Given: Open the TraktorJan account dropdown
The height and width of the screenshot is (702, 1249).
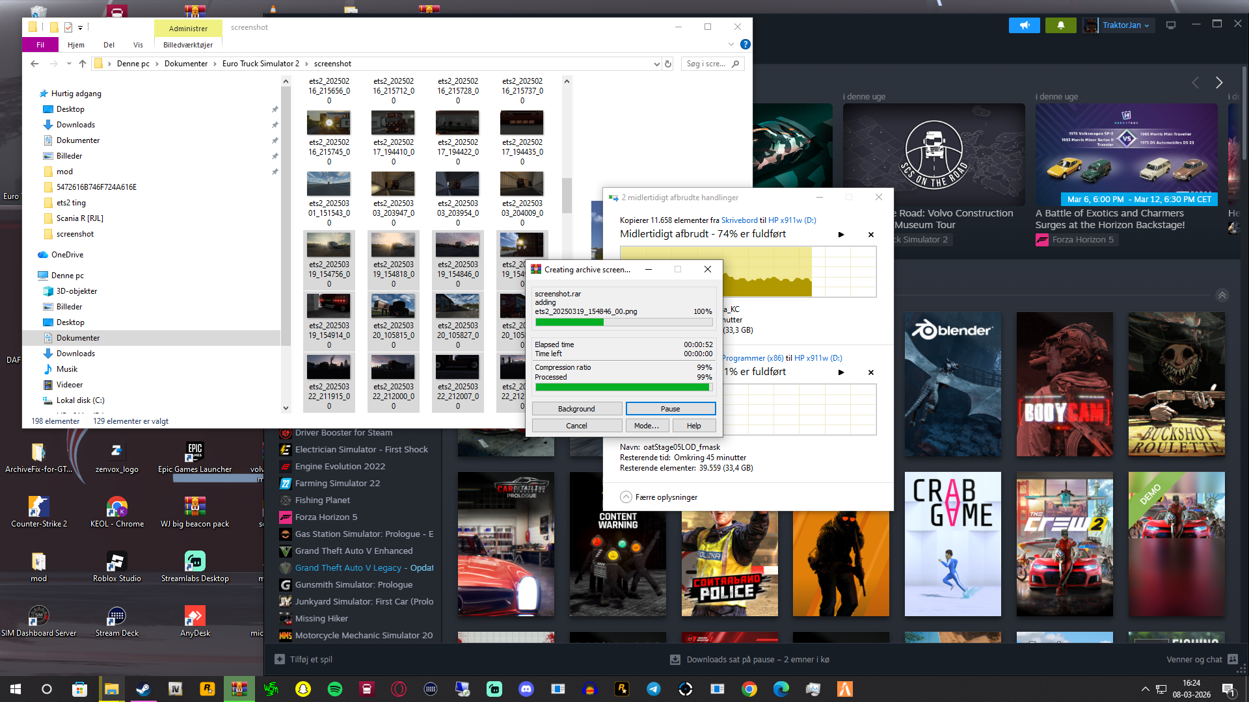Looking at the screenshot, I should click(1125, 25).
